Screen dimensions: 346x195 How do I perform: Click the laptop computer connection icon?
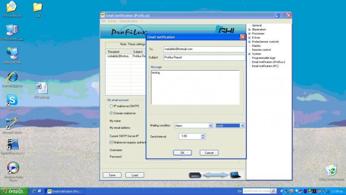click(x=235, y=175)
